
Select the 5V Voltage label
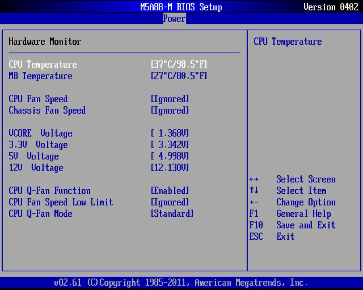tap(34, 156)
